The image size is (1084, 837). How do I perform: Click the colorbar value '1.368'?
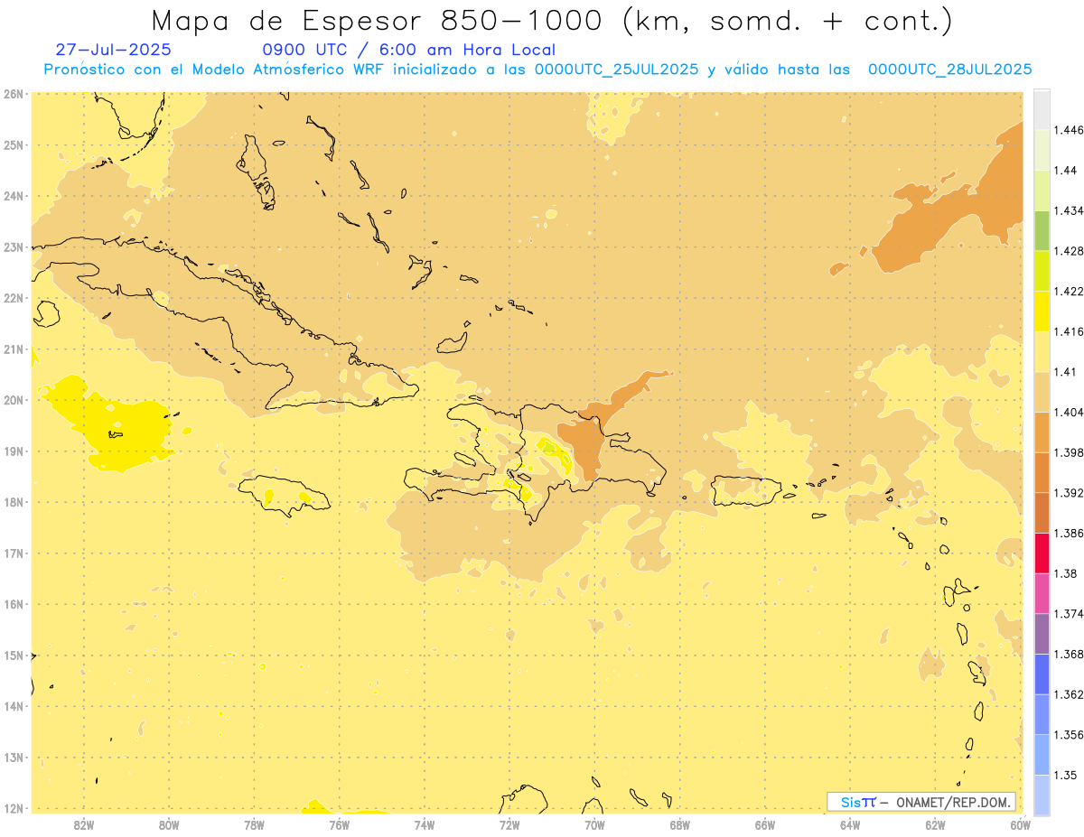[x=1069, y=654]
